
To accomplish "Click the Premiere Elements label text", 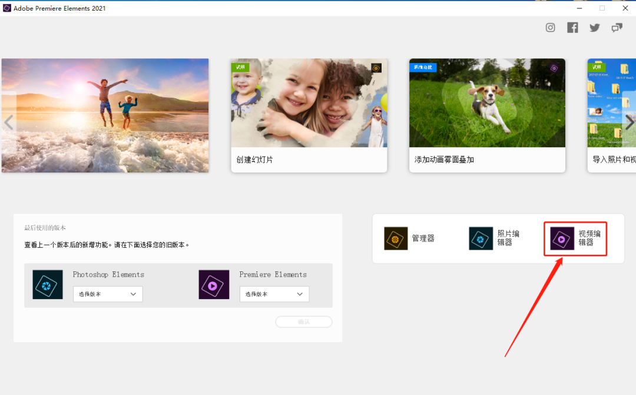I will (x=273, y=274).
